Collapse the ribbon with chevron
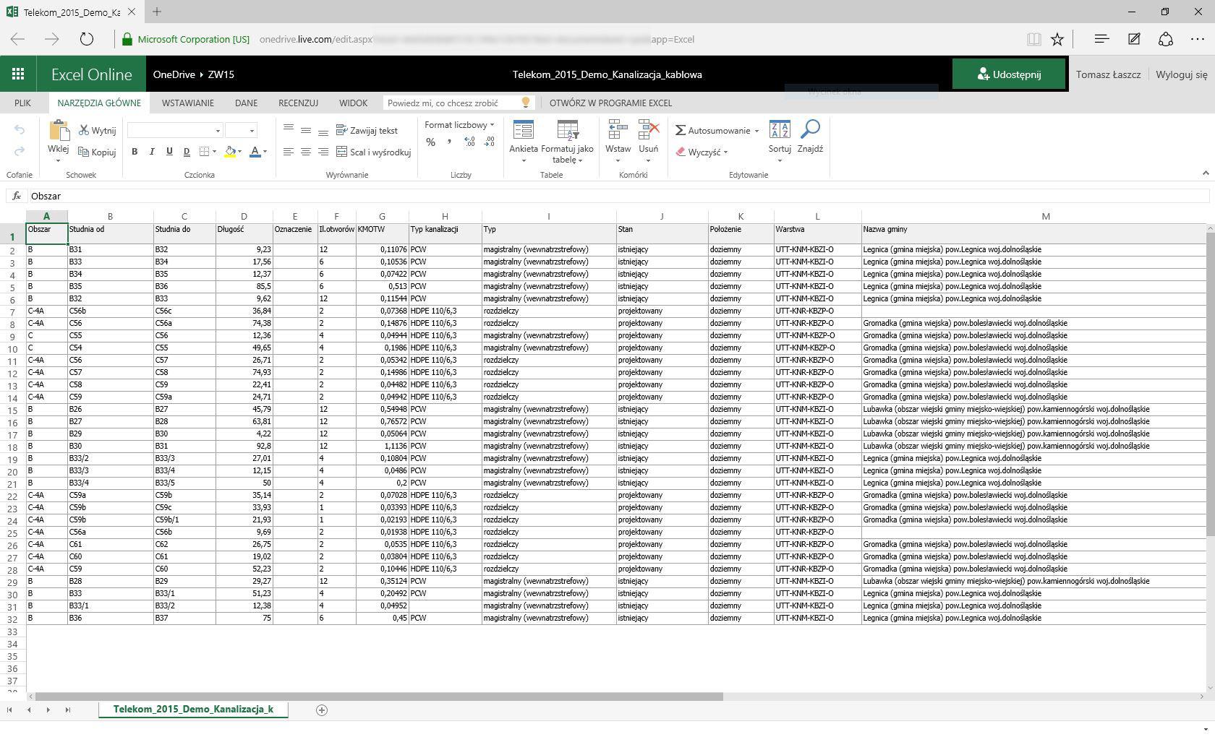1215x737 pixels. click(1206, 173)
